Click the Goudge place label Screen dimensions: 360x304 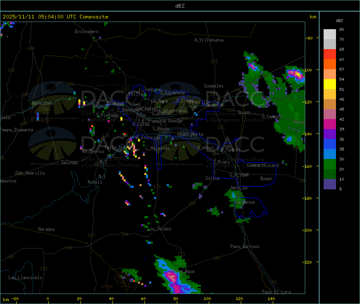pos(176,121)
